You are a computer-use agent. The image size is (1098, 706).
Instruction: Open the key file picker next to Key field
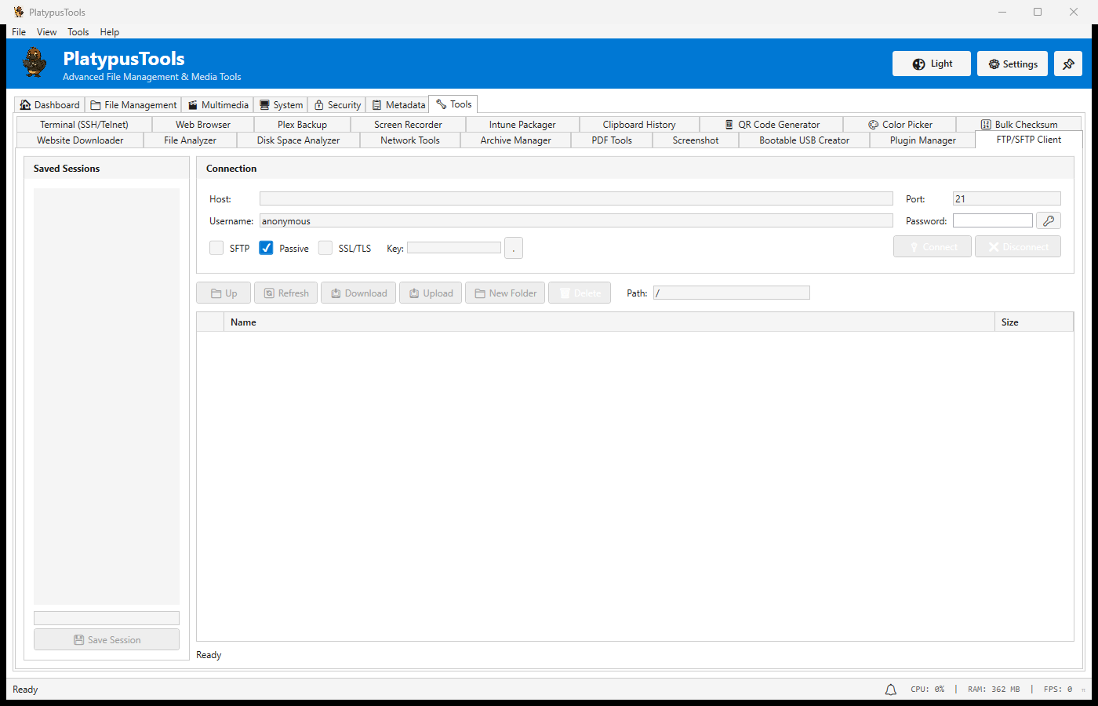pos(514,248)
